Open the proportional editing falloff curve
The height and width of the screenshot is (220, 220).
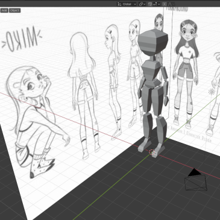(171, 4)
